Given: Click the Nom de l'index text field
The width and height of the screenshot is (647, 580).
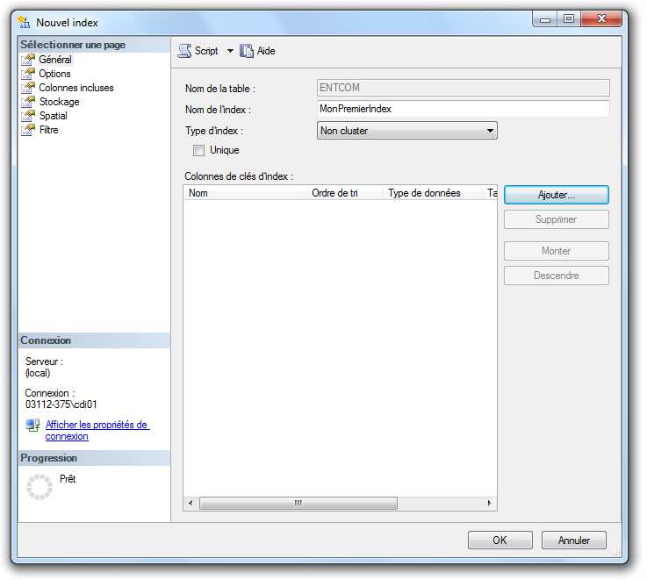Looking at the screenshot, I should [463, 109].
